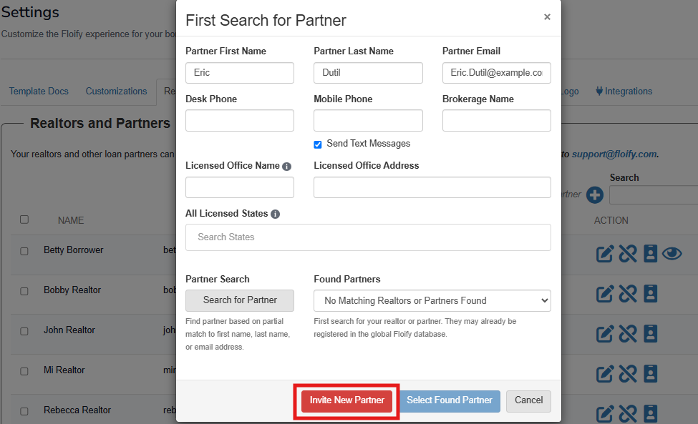This screenshot has width=698, height=424.
Task: Switch to Template Docs tab
Action: coord(39,92)
